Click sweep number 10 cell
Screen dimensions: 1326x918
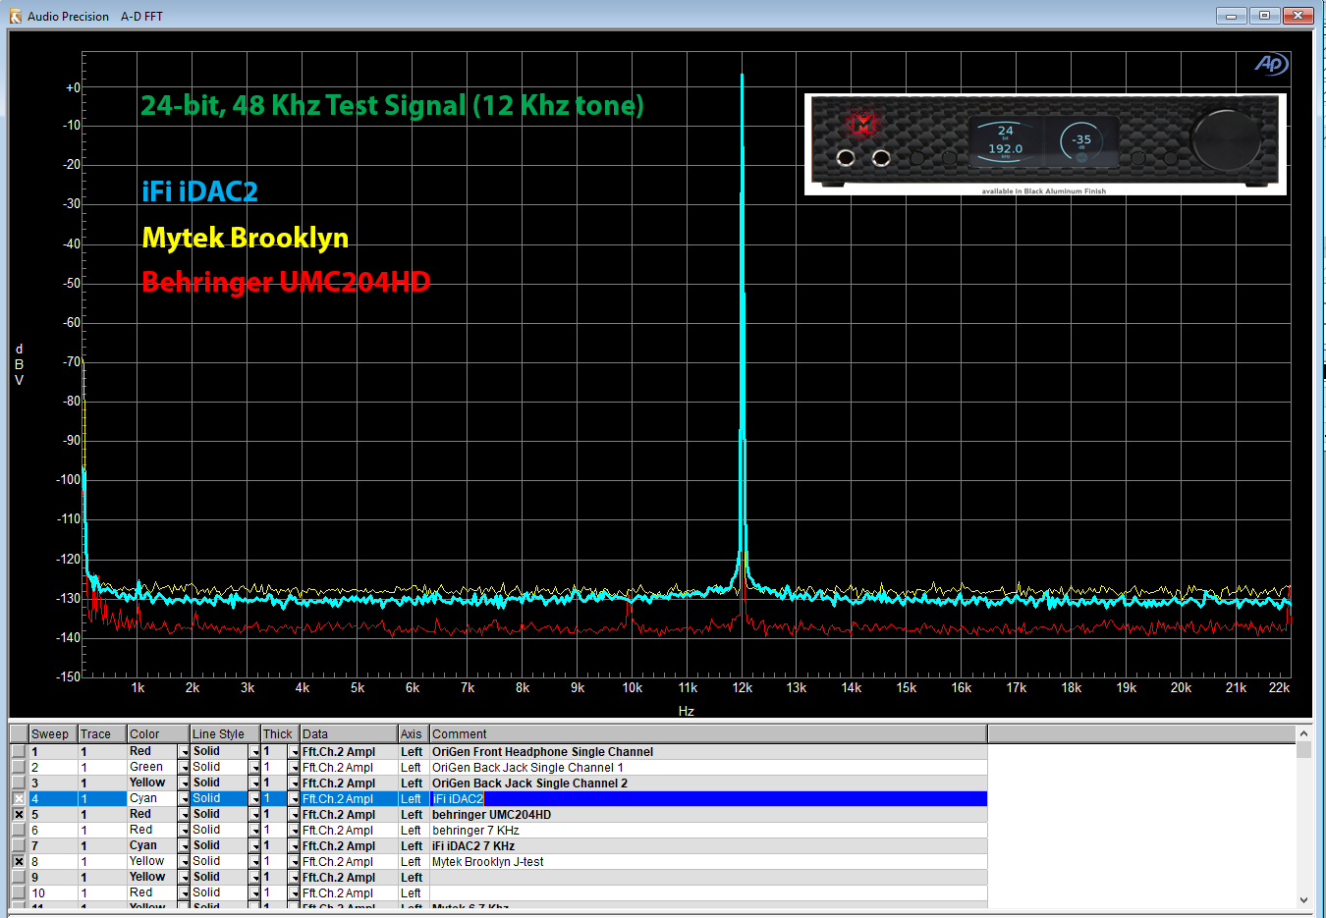[53, 893]
